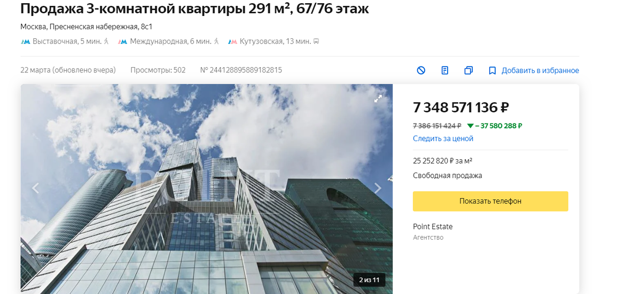Click the address Пресненская набережная, 8с1
The image size is (641, 294).
click(x=101, y=27)
